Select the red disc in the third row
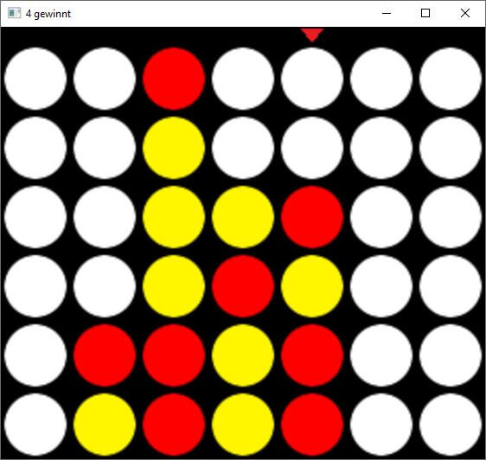The height and width of the screenshot is (460, 486). [312, 217]
